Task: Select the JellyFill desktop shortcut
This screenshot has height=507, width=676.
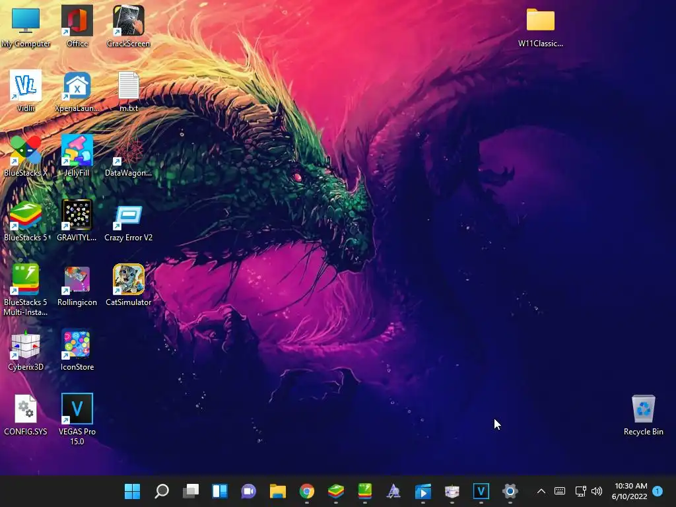Action: [x=77, y=156]
